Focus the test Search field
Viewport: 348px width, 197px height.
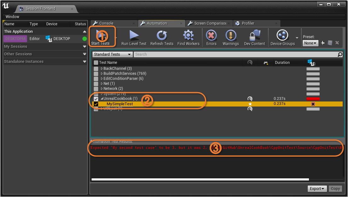click(235, 54)
